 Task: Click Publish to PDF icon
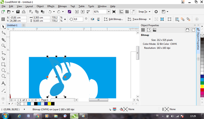[88, 12]
